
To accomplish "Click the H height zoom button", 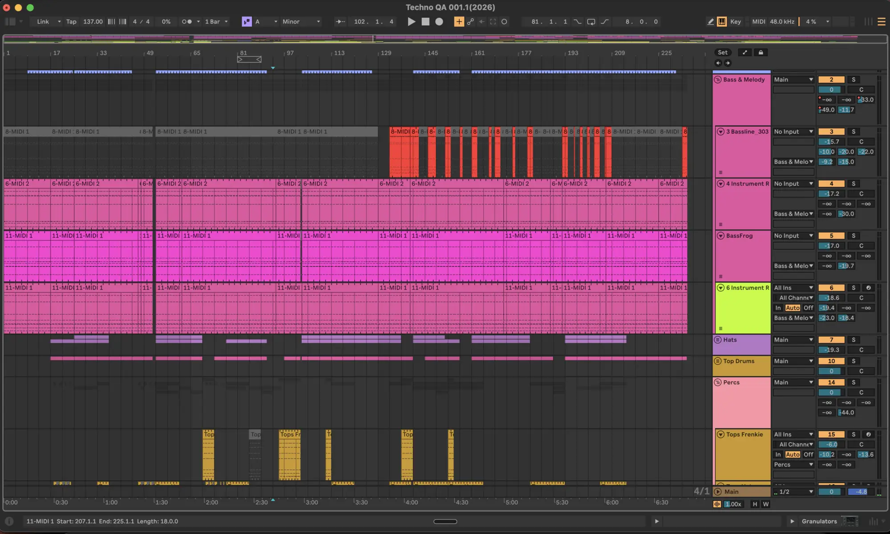I will tap(755, 504).
